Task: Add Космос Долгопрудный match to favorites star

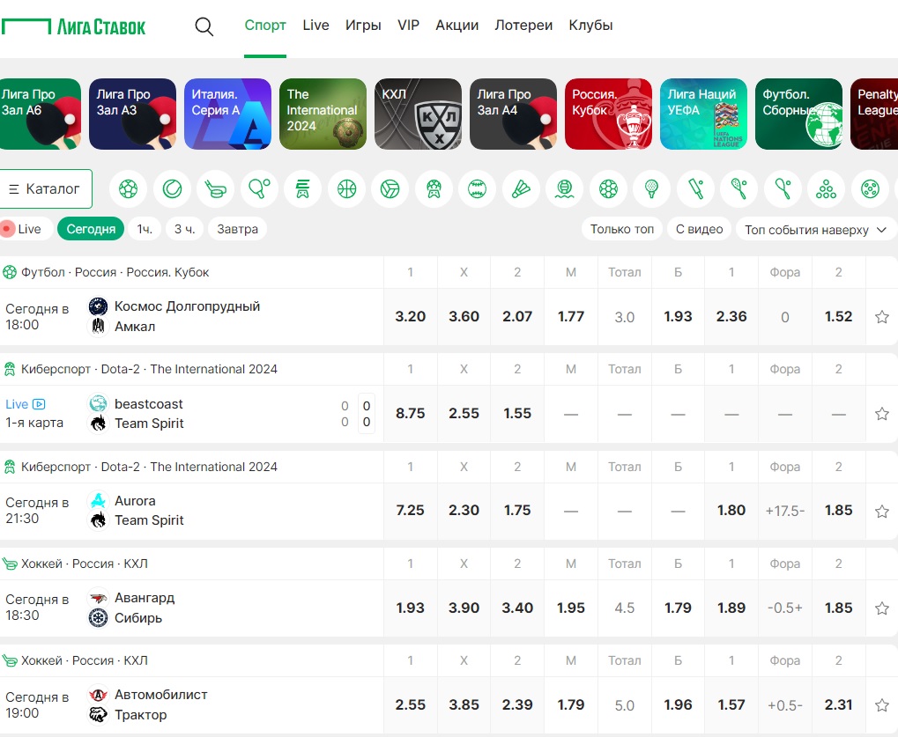Action: [882, 317]
